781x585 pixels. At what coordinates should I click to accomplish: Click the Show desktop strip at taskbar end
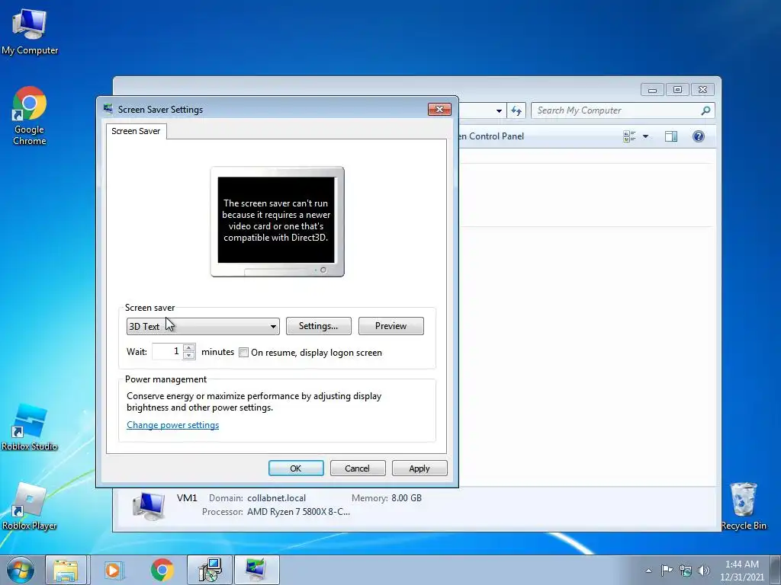tap(776, 570)
